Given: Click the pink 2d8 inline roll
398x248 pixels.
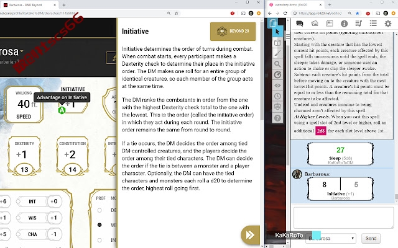Looking at the screenshot, I should (x=321, y=131).
